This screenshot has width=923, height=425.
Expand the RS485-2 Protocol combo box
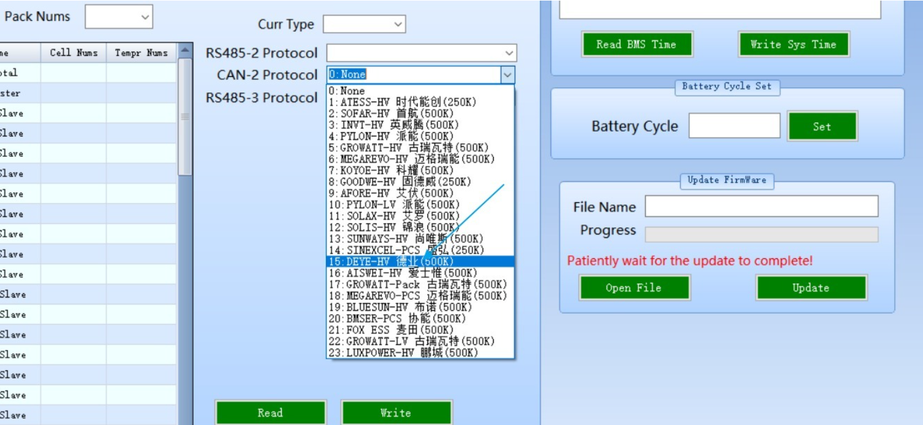(421, 53)
